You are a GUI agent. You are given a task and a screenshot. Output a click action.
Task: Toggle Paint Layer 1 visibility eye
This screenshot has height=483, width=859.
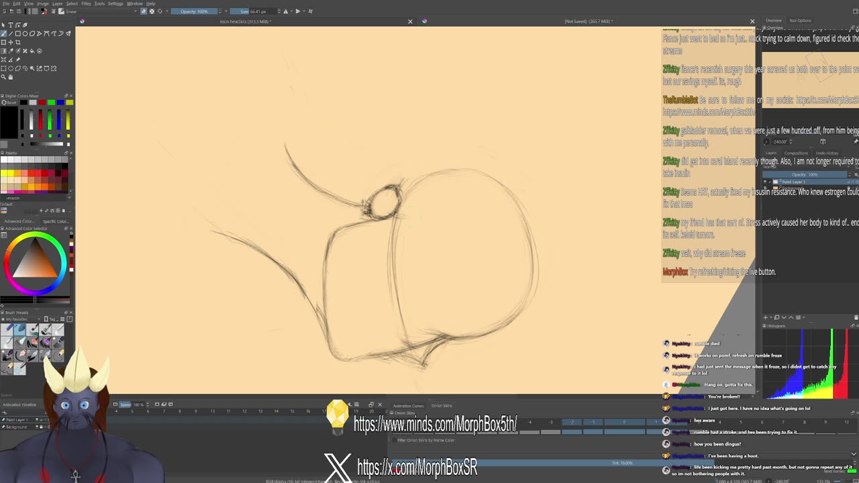[x=764, y=182]
